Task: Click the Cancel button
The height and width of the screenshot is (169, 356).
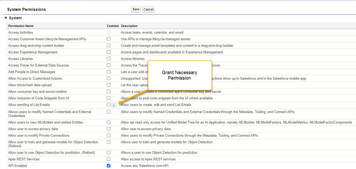Action: click(x=148, y=9)
